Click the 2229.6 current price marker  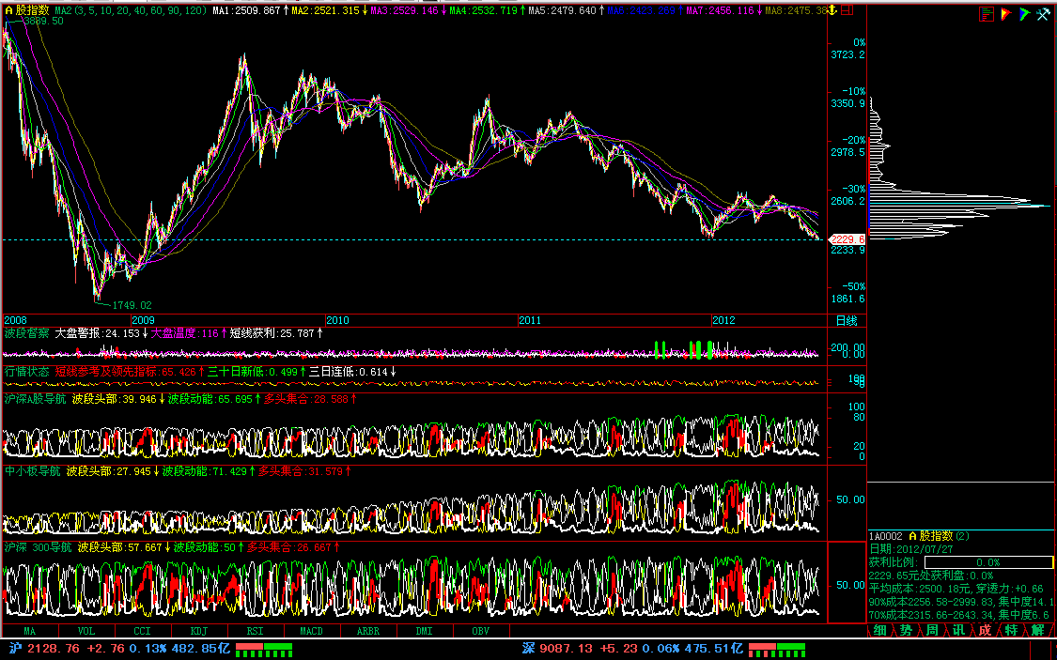tap(847, 239)
